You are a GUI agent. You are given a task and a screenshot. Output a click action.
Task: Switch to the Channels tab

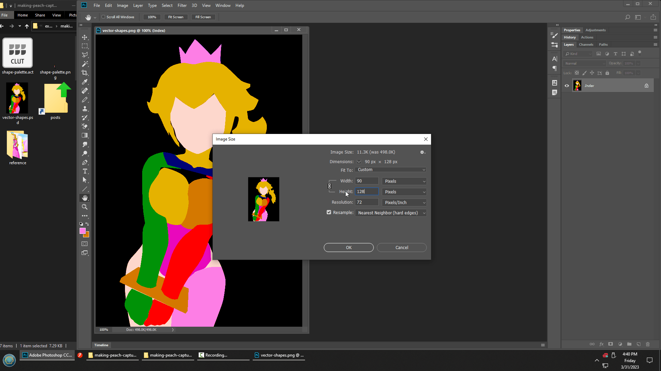(x=586, y=45)
